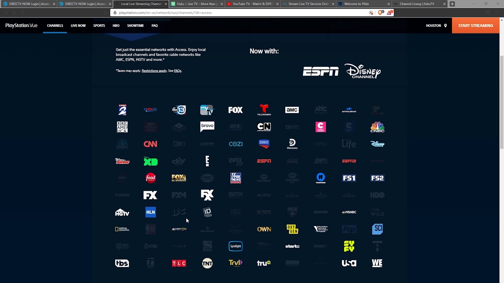Click the Start TV logo
The image size is (504, 283).
pos(292,246)
